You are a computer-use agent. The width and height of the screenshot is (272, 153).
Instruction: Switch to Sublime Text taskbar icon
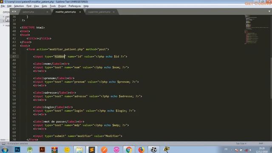tap(92, 150)
